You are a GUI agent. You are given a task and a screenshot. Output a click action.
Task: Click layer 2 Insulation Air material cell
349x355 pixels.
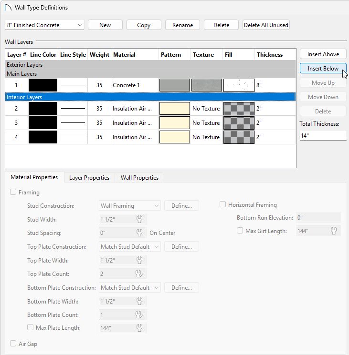[x=135, y=109]
